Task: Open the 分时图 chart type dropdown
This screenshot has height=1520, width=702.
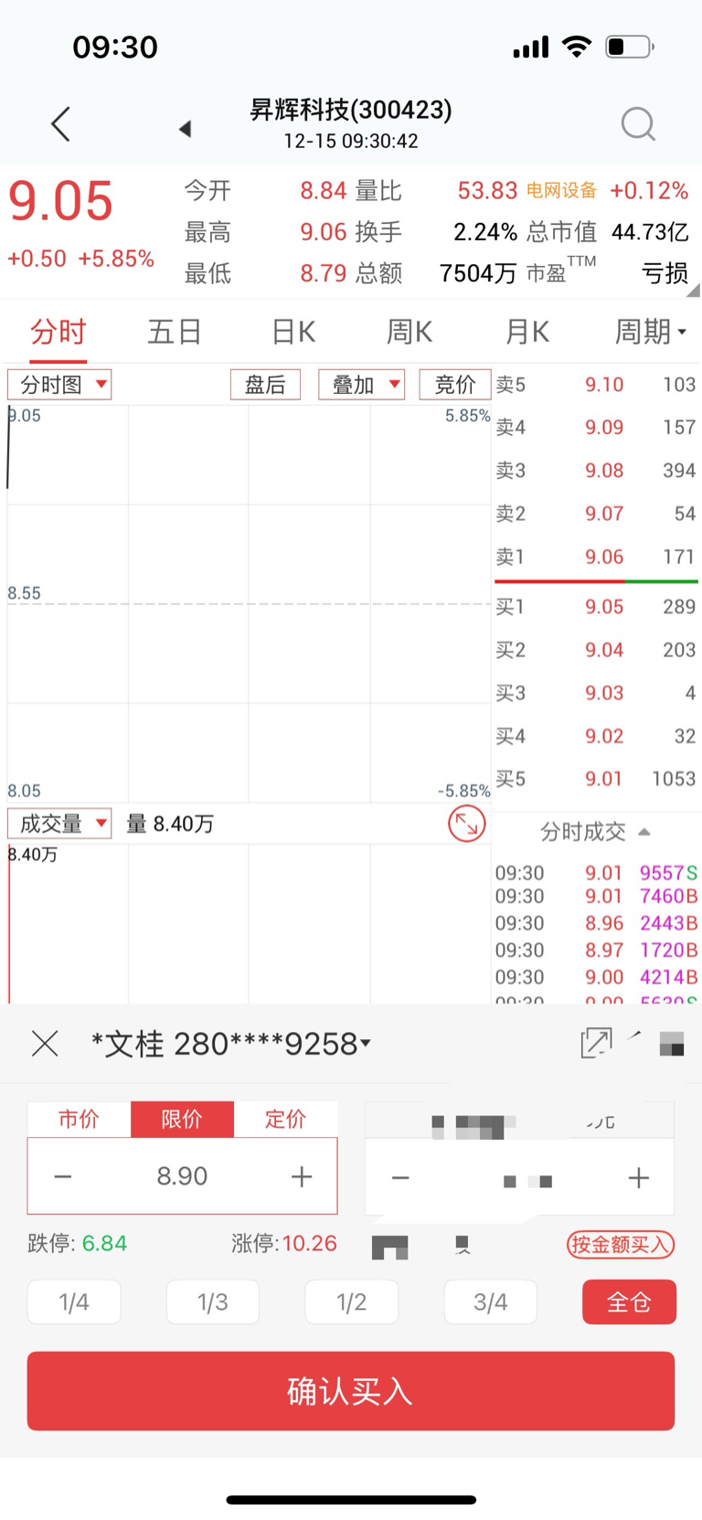Action: tap(59, 385)
